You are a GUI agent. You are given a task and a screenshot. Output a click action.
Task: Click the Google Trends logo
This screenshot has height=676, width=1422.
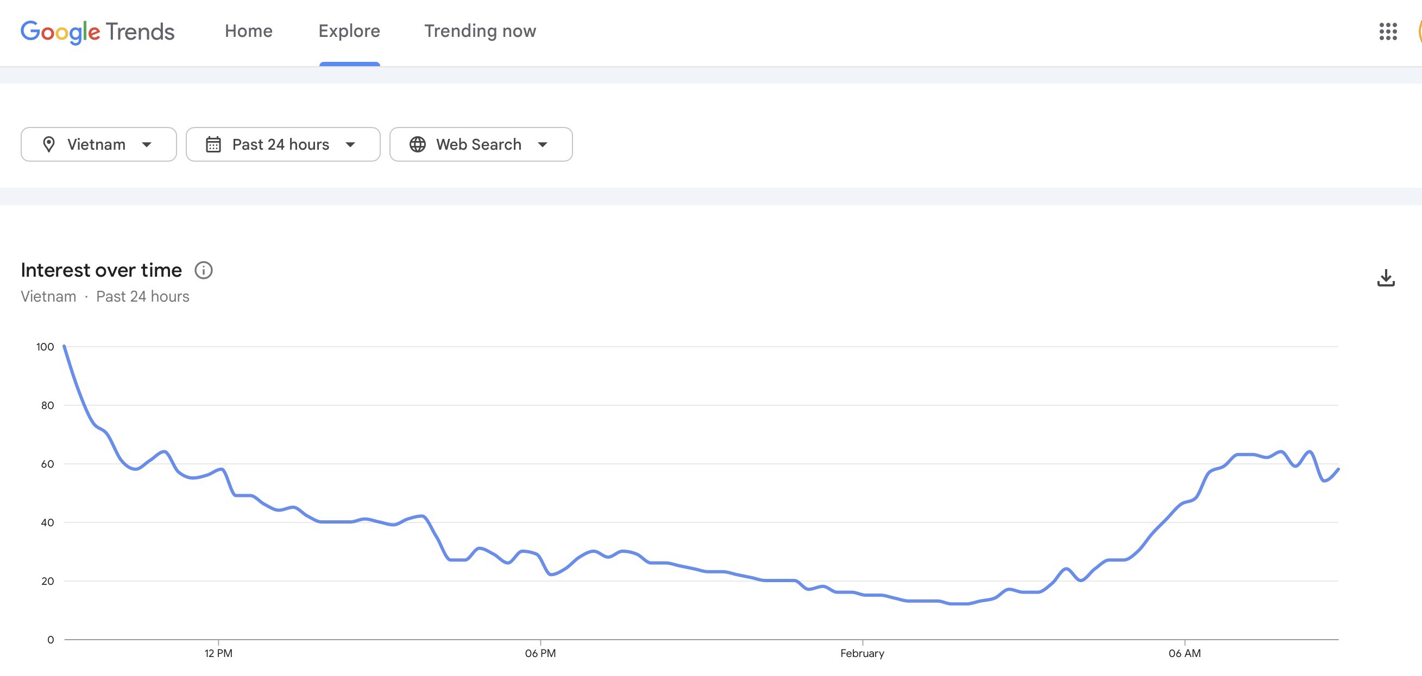pyautogui.click(x=98, y=31)
